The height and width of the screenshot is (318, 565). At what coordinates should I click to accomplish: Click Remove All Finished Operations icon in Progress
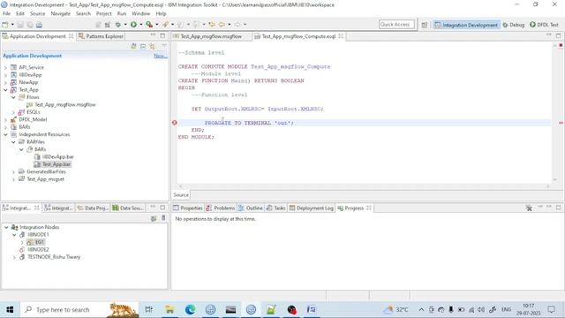tap(529, 208)
